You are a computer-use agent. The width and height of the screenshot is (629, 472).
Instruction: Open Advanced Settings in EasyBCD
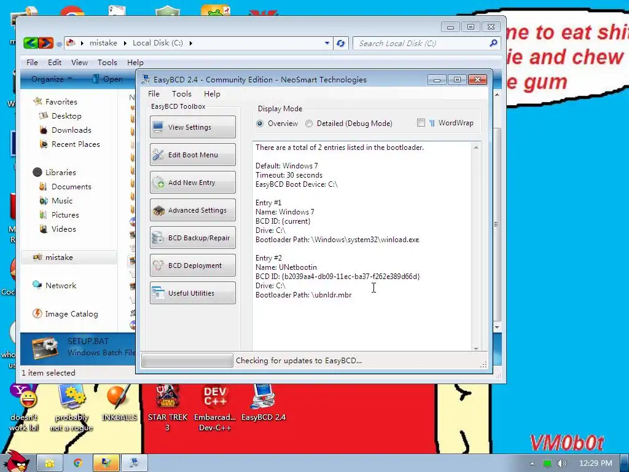click(192, 210)
